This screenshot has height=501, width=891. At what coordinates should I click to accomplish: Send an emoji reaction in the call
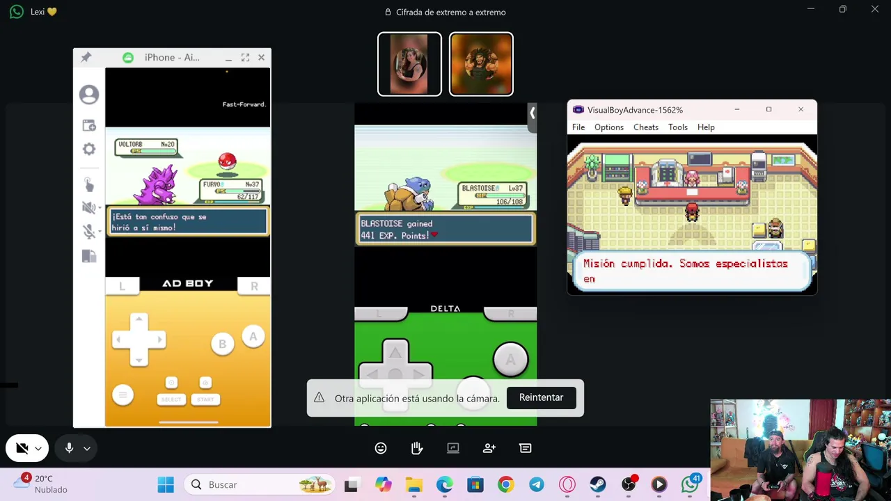[381, 448]
